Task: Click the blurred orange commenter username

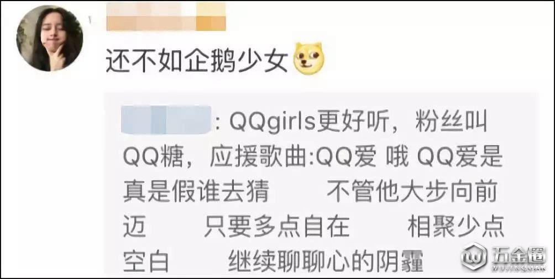Action: (166, 17)
